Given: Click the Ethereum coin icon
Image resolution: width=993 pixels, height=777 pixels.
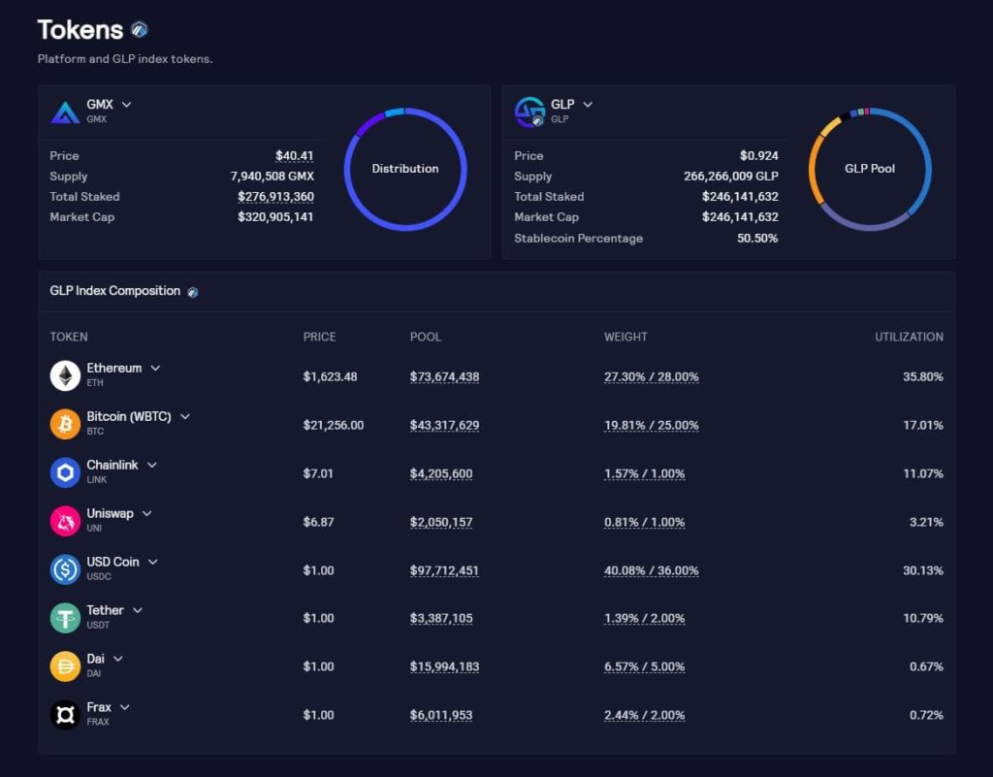Looking at the screenshot, I should click(x=65, y=375).
